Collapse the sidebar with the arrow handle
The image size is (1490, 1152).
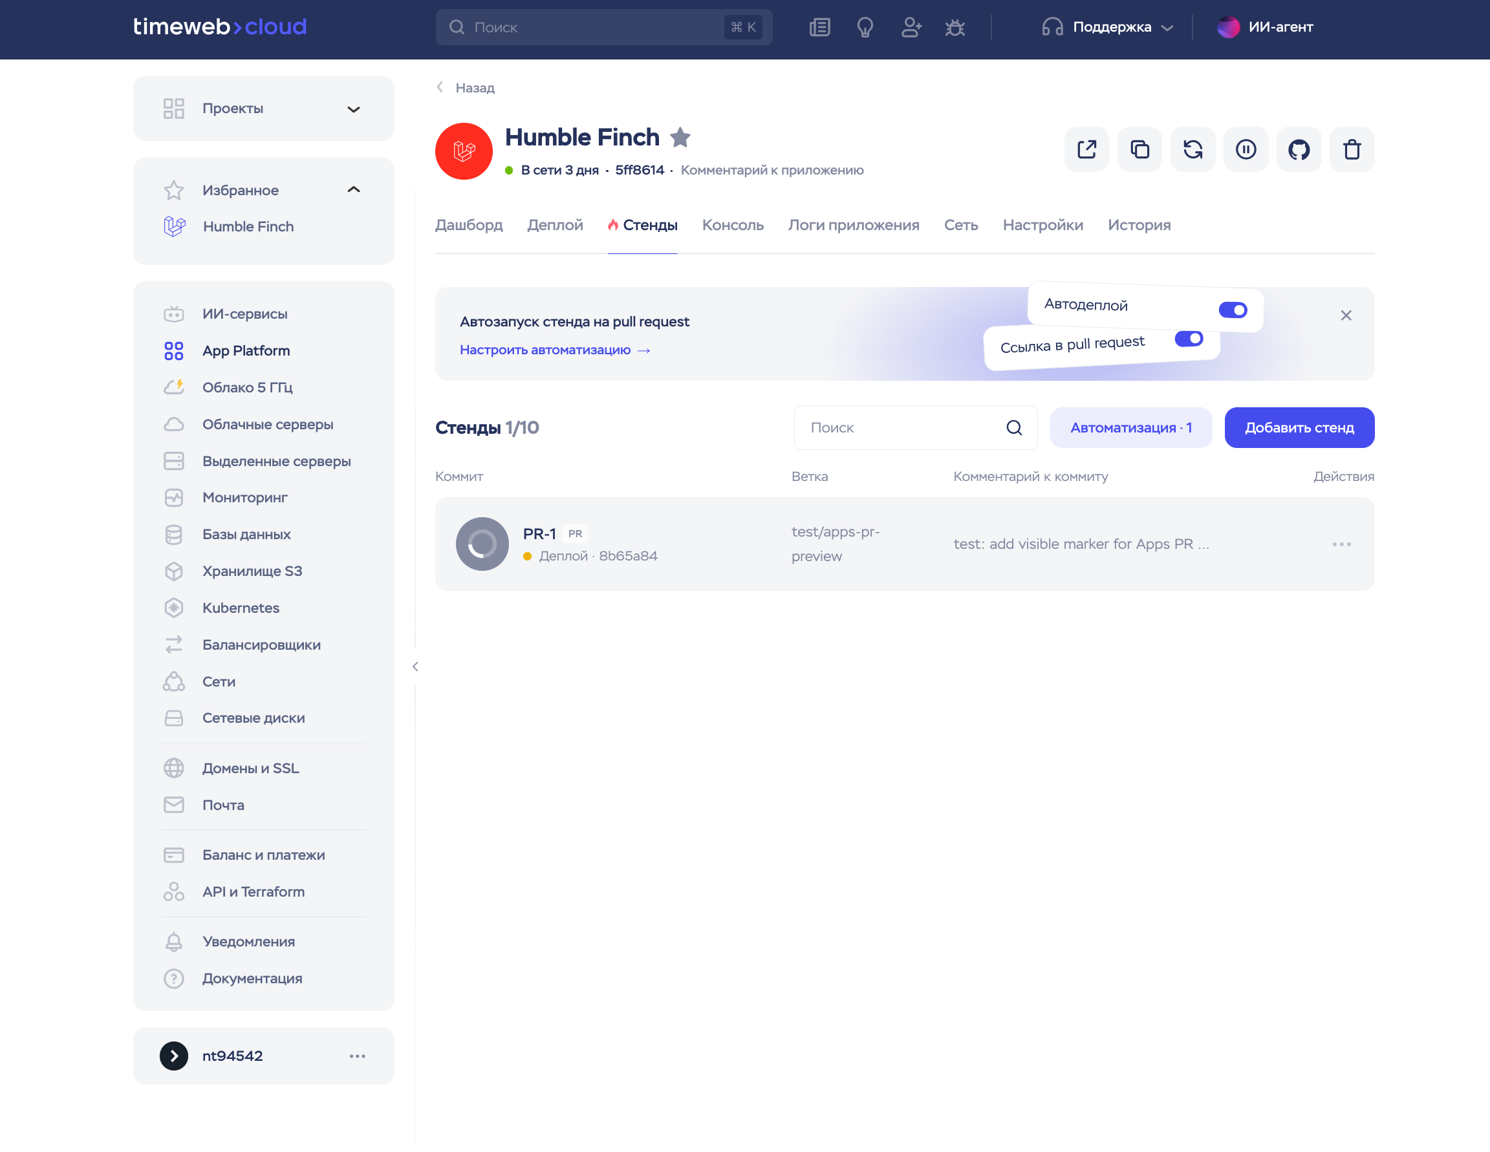pyautogui.click(x=415, y=667)
